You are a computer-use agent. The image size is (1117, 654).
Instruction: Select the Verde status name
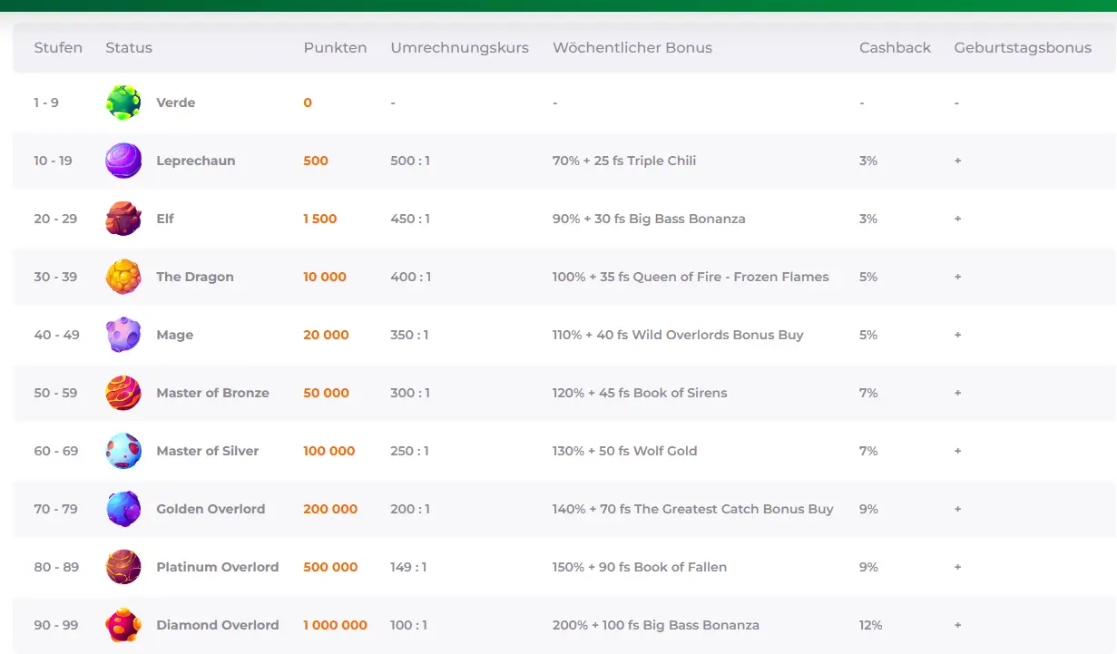[176, 102]
